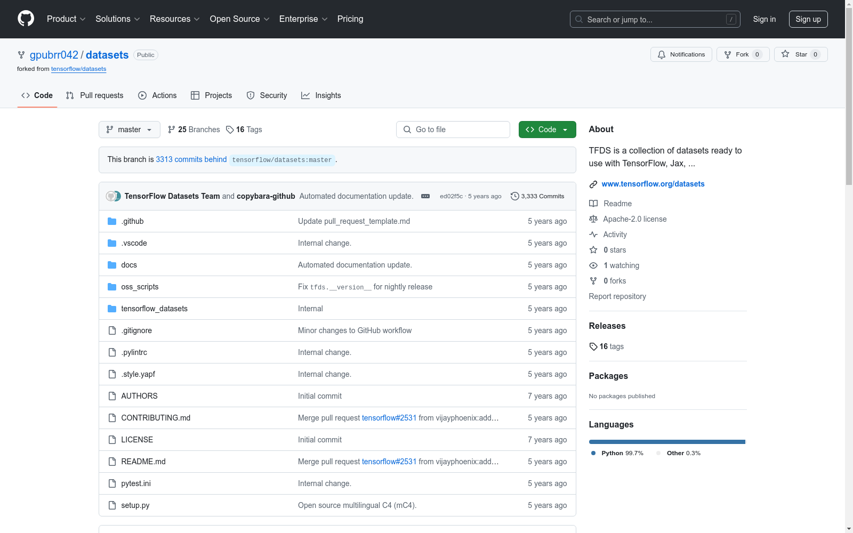Switch to the Pull requests tab
853x533 pixels.
(x=94, y=95)
